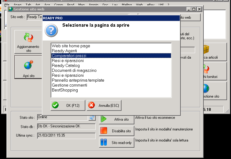Open the Mailing menu in main window

[x=127, y=5]
